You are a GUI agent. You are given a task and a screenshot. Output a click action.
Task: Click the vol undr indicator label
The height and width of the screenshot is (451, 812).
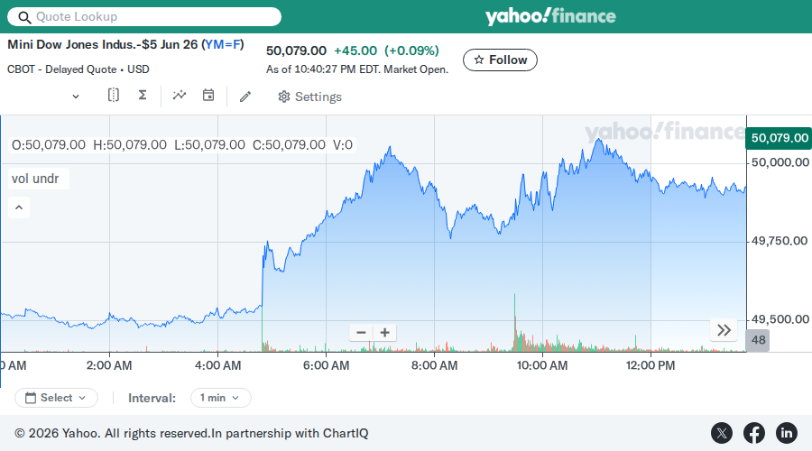[x=35, y=179]
